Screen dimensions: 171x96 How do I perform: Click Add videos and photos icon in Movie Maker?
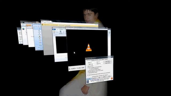pyautogui.click(x=61, y=31)
